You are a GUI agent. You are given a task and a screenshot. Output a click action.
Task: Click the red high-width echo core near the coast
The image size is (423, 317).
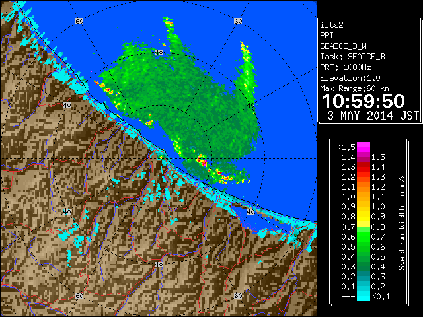[x=203, y=162]
